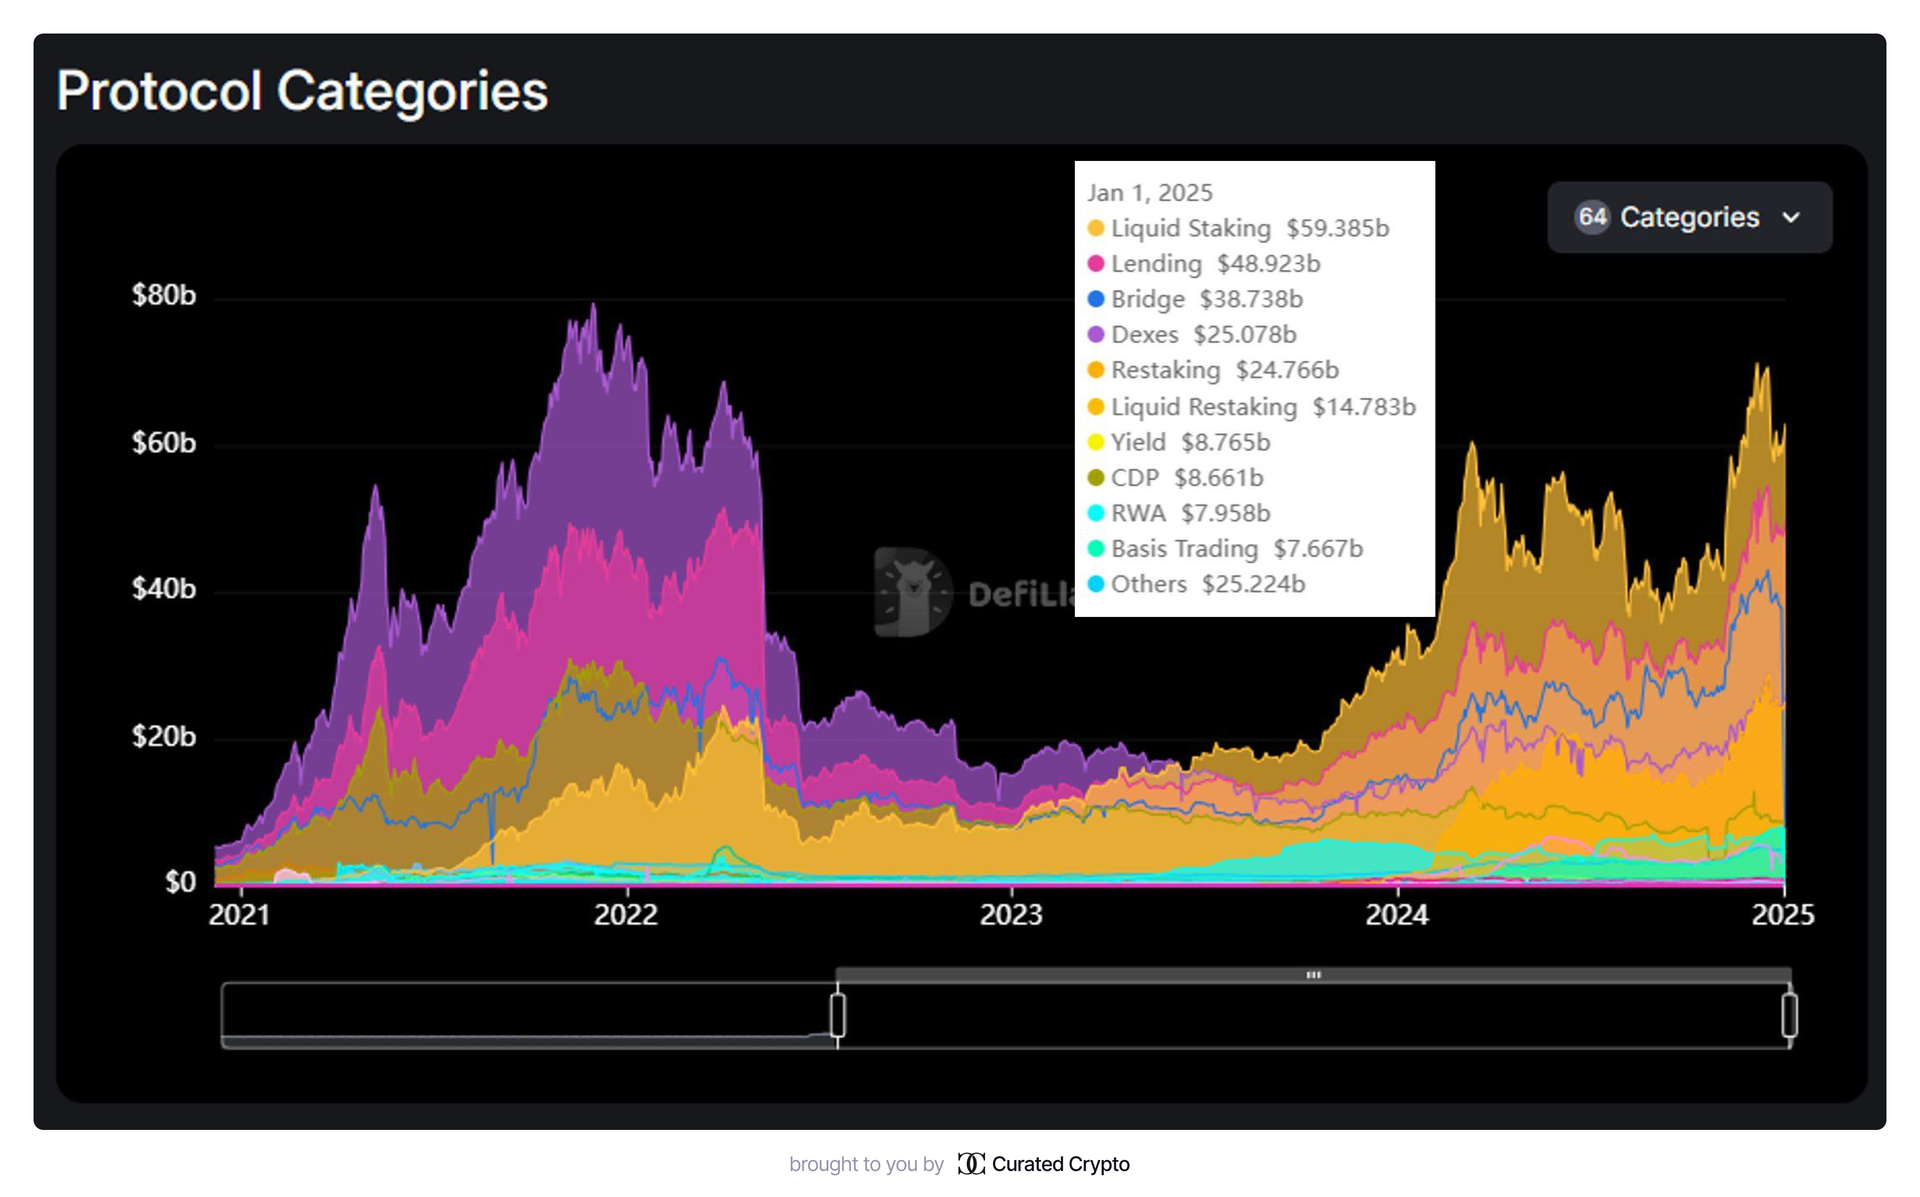Screen dimensions: 1920x1197
Task: Click the Basis Trading green legend dot
Action: (1096, 549)
